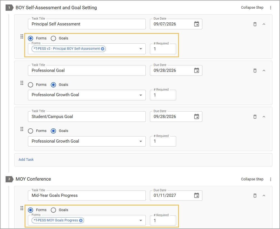Open Forms dropdown for Mid-Year Goals Progress

(141, 220)
